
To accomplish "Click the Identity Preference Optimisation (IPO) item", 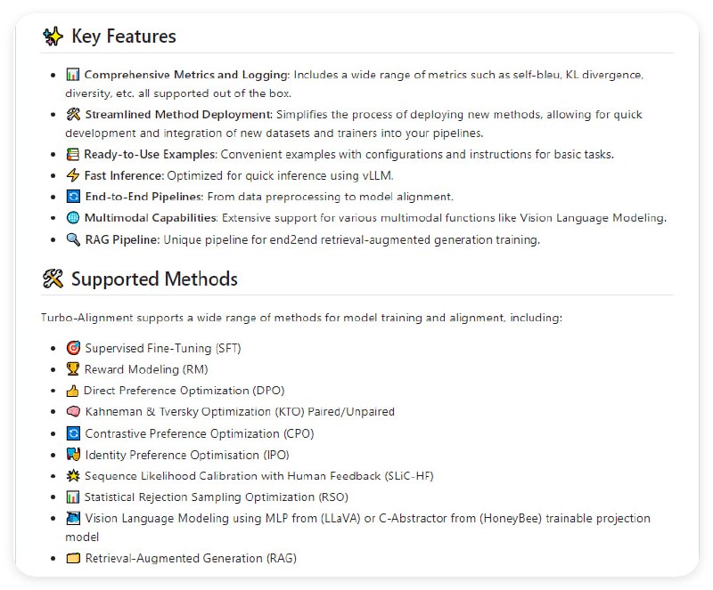I will click(x=186, y=455).
